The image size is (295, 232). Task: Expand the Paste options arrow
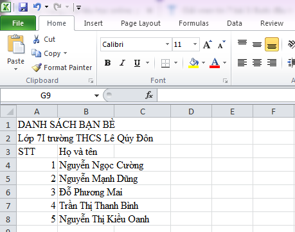coord(15,69)
